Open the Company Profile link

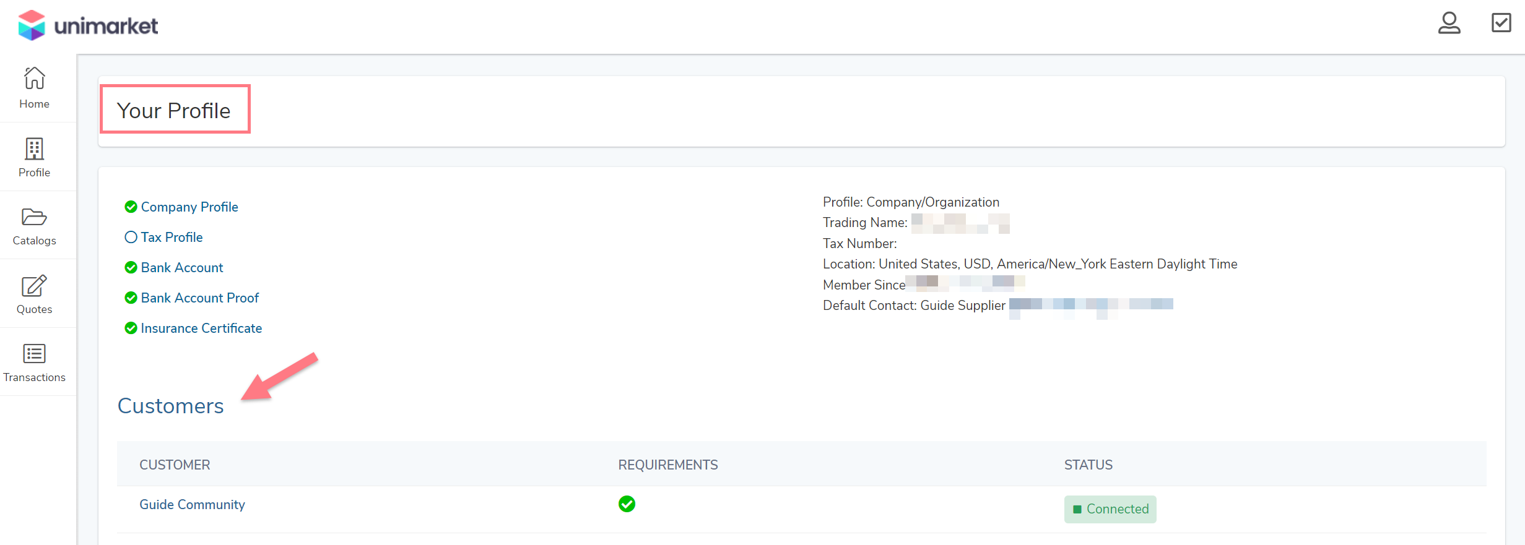click(189, 207)
